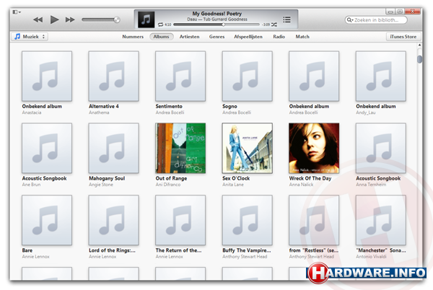Switch to the Nummers tab
This screenshot has width=433, height=290.
click(133, 36)
